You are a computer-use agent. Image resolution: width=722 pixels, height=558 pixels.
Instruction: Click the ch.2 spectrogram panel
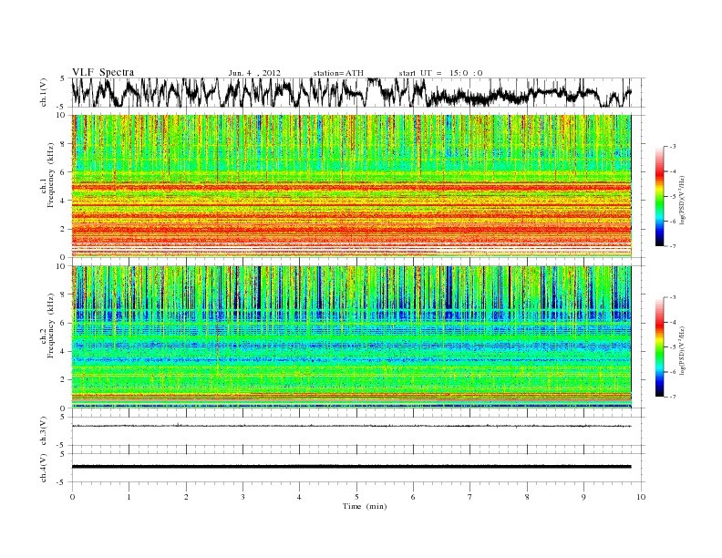(352, 337)
